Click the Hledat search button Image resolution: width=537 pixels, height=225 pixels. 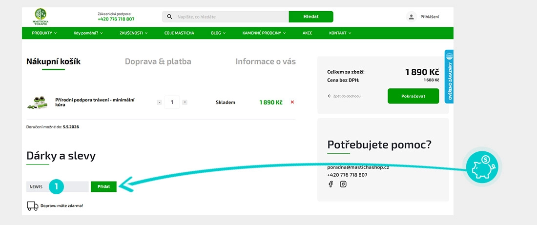pyautogui.click(x=311, y=17)
